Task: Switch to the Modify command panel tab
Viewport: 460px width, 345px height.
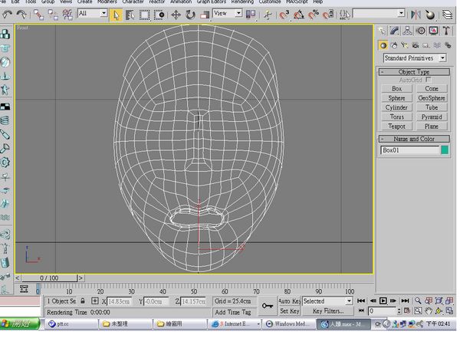Action: (x=394, y=31)
